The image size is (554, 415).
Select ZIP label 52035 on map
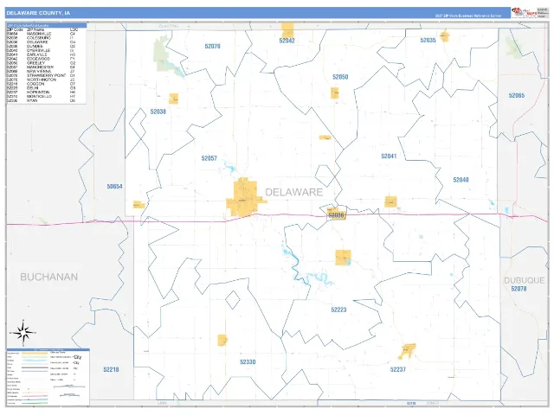(x=428, y=41)
